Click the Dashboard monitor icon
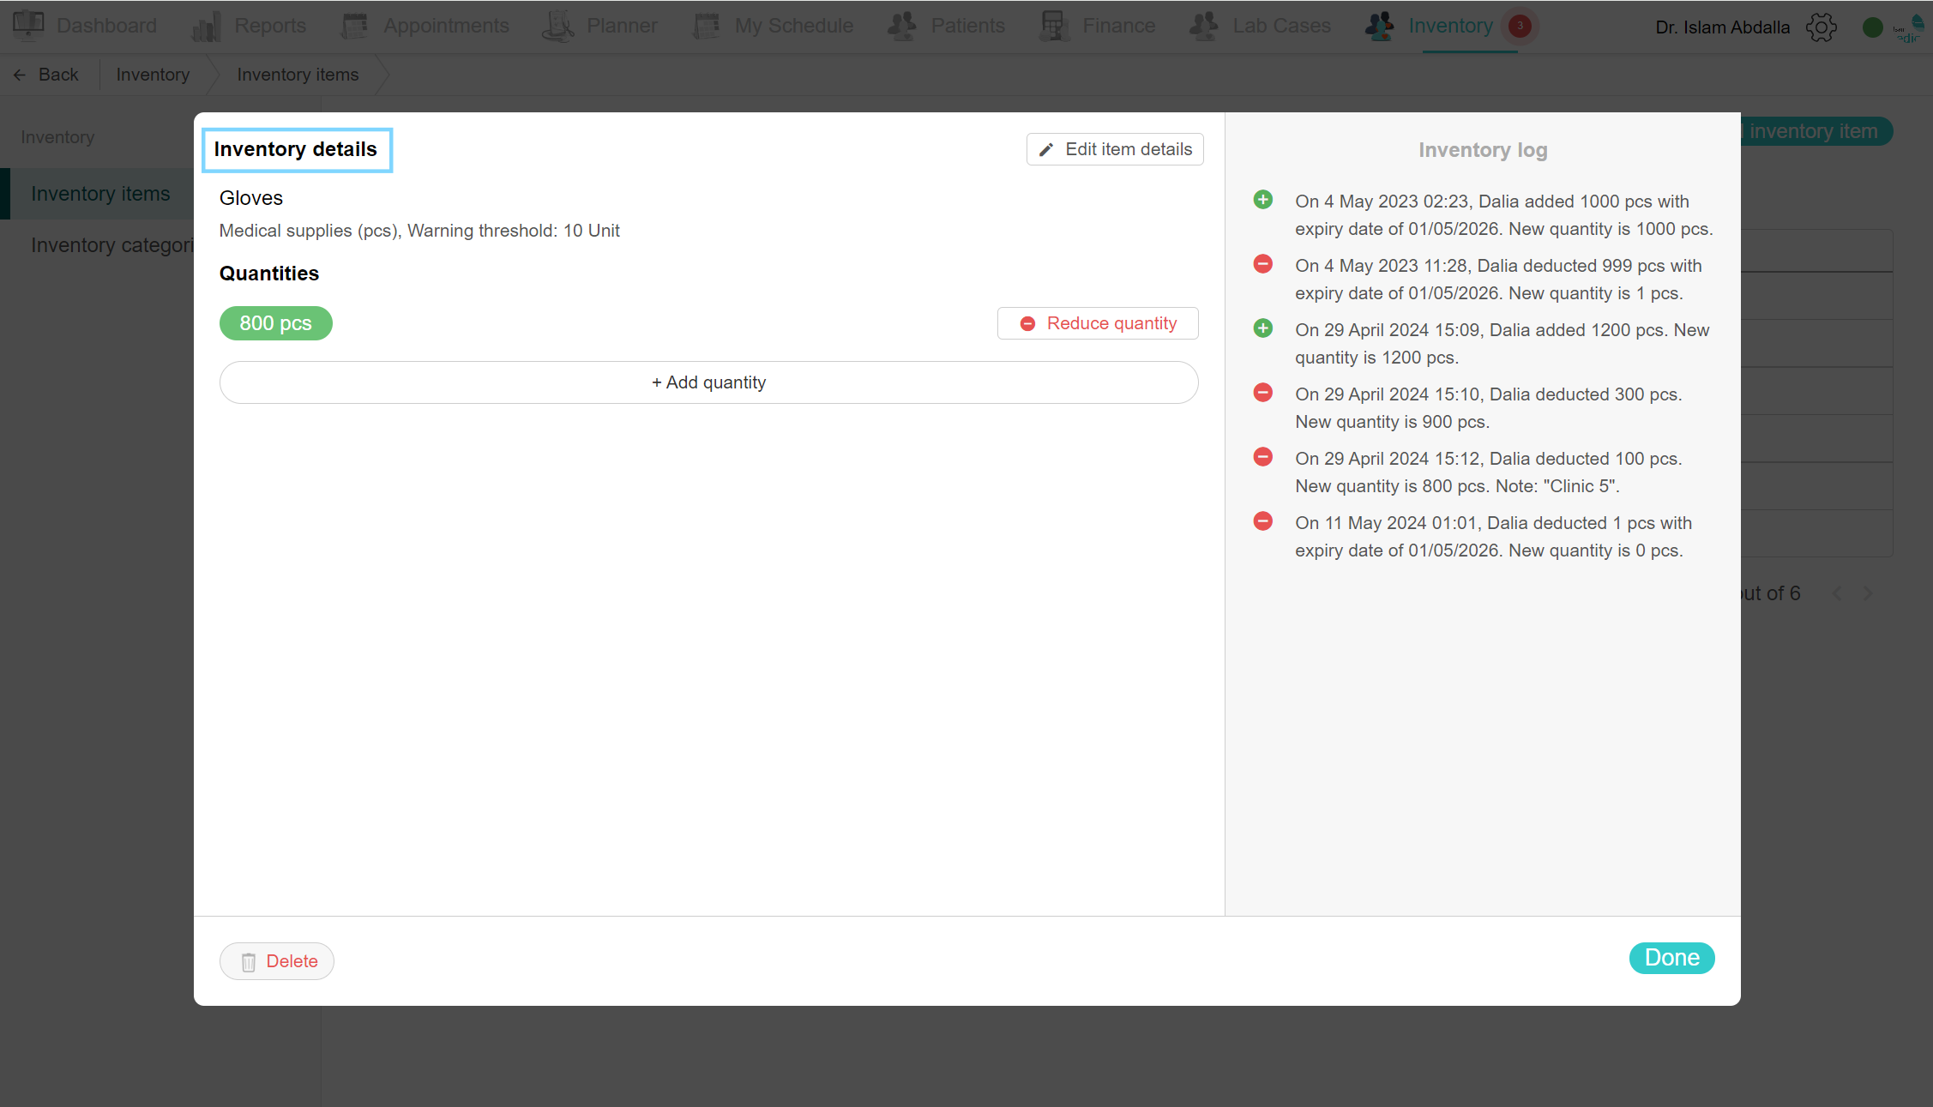Screen dimensions: 1933x1107 [x=28, y=25]
